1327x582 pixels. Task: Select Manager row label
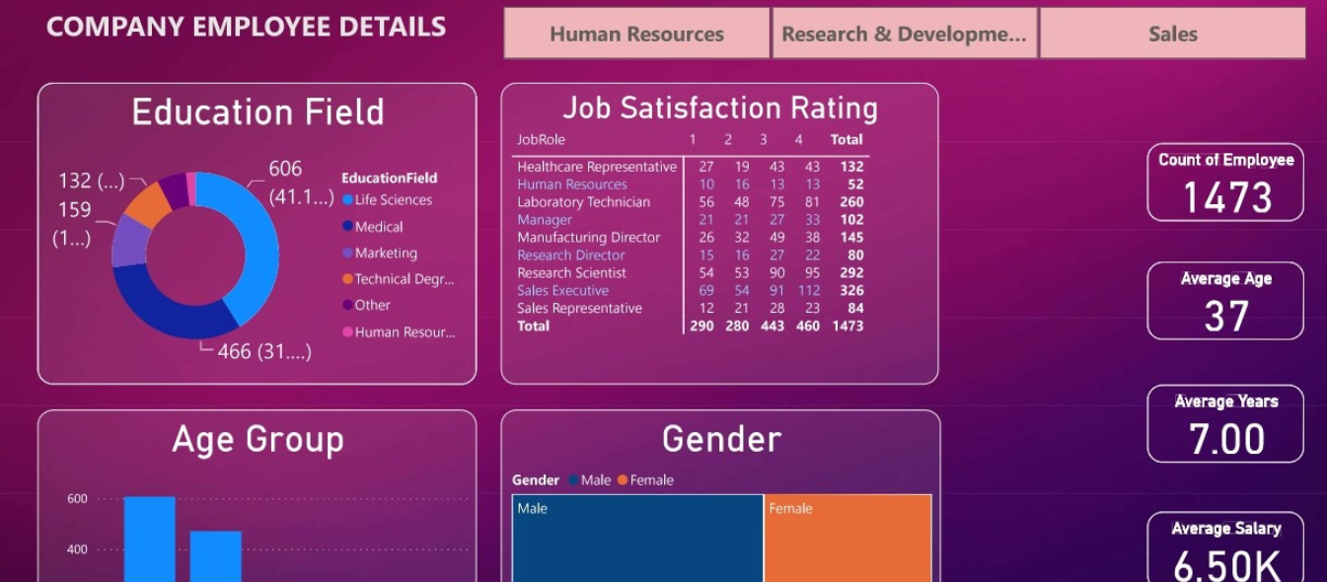point(545,220)
